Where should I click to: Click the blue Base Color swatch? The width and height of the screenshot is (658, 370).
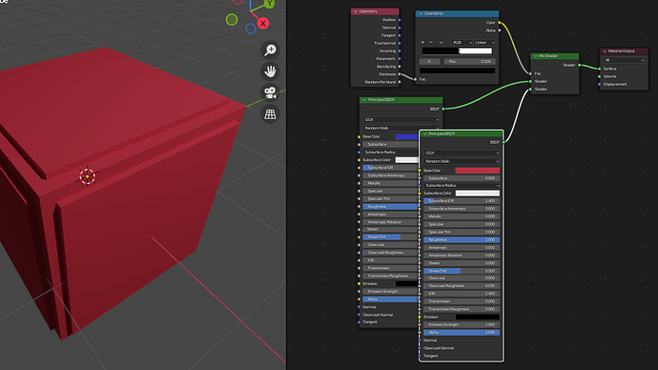click(406, 136)
